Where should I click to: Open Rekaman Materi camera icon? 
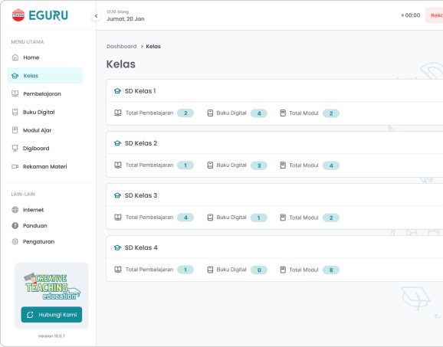[x=15, y=166]
